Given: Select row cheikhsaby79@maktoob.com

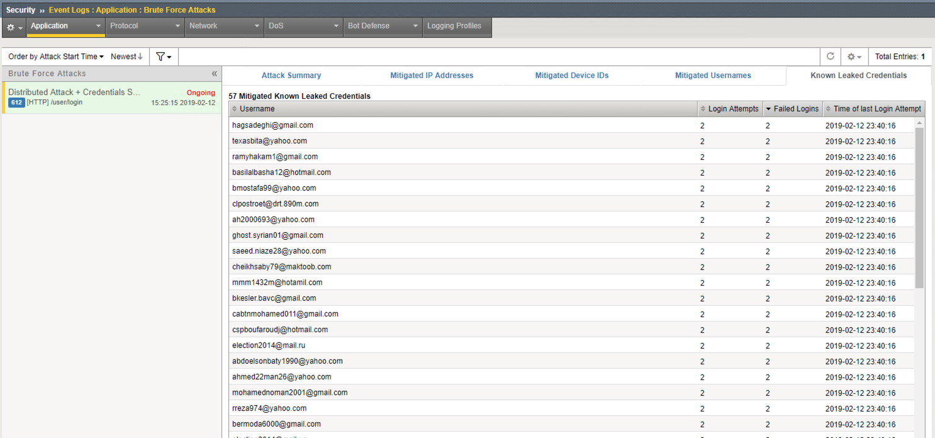Looking at the screenshot, I should (x=571, y=267).
